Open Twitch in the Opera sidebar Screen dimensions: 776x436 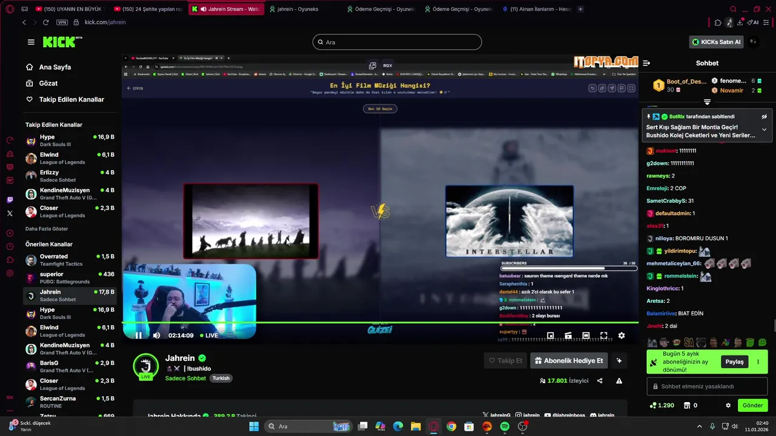click(x=10, y=200)
